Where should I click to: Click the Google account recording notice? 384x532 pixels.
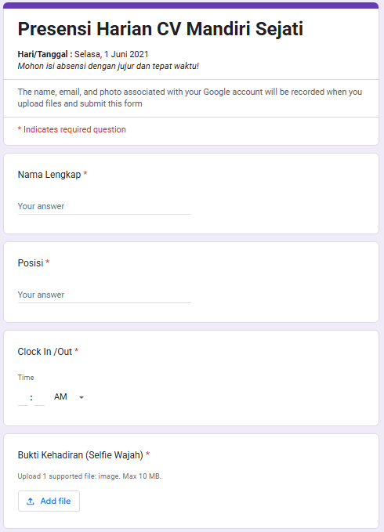pyautogui.click(x=190, y=98)
